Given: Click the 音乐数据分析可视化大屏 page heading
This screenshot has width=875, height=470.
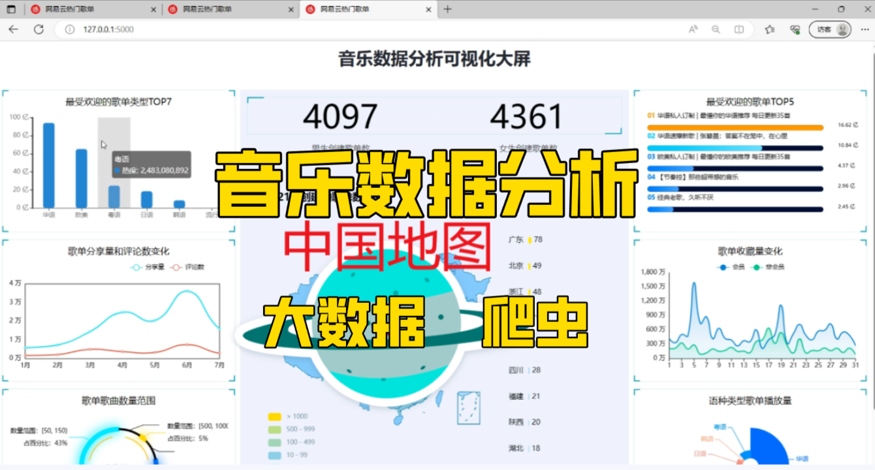Looking at the screenshot, I should (434, 59).
